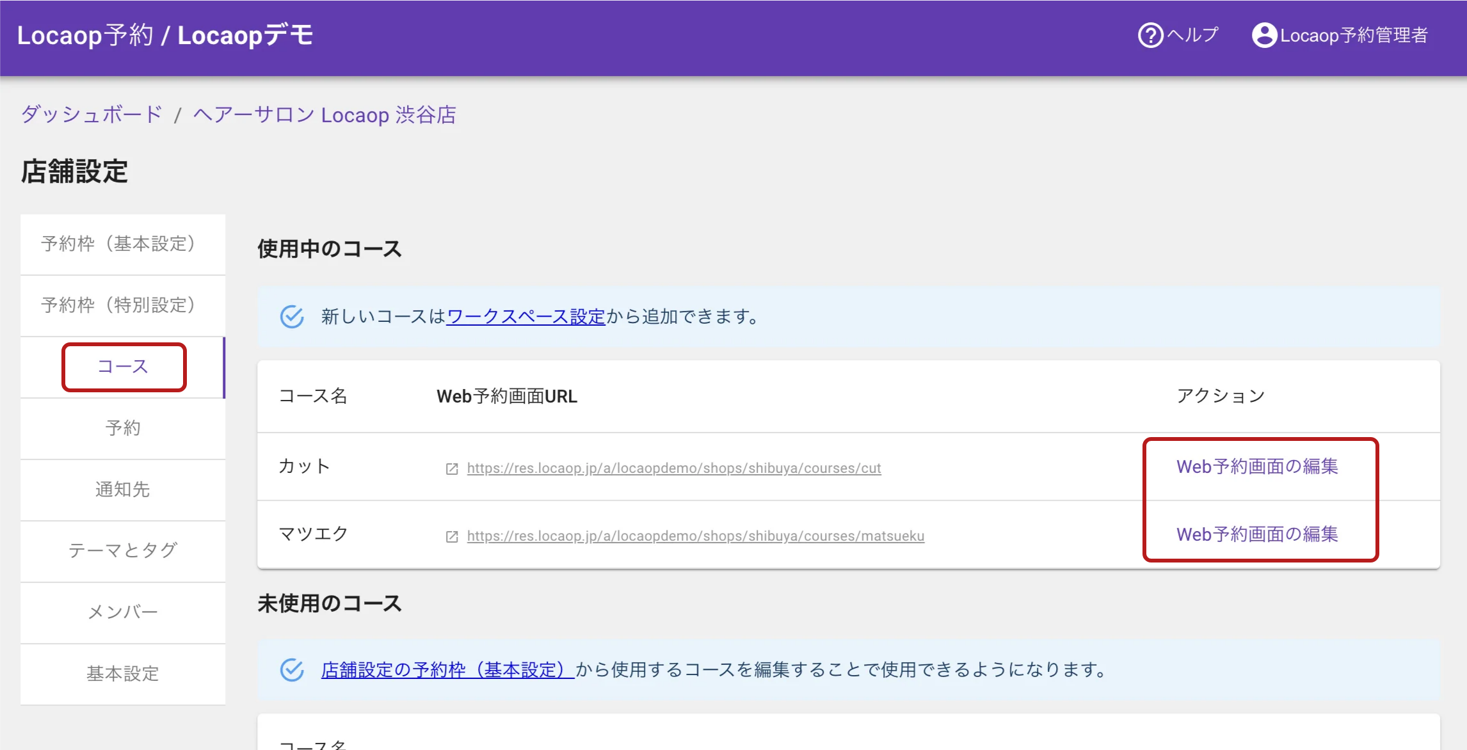Viewport: 1467px width, 750px height.
Task: Go to the 通知先 sidebar tab
Action: (123, 490)
